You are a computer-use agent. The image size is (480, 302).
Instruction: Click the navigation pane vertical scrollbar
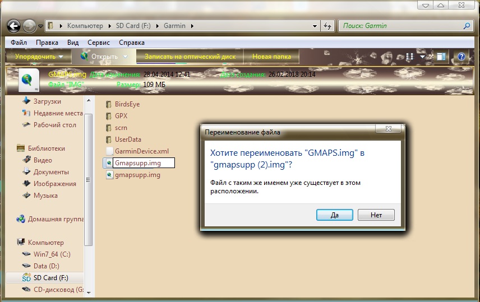click(88, 179)
